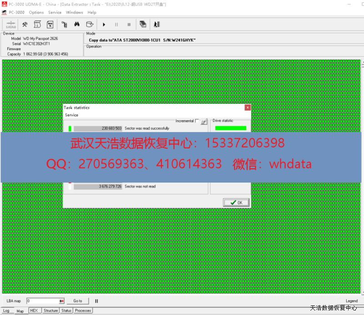Screen dimensions: 364x315
Task: Click the cascaded windows toolbar icon
Action: [x=143, y=25]
